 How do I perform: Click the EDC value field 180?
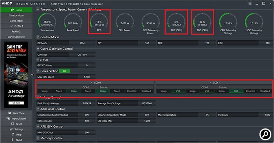(267, 43)
